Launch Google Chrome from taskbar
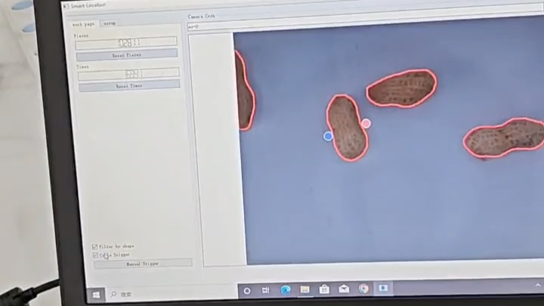Image resolution: width=544 pixels, height=306 pixels. pyautogui.click(x=363, y=289)
